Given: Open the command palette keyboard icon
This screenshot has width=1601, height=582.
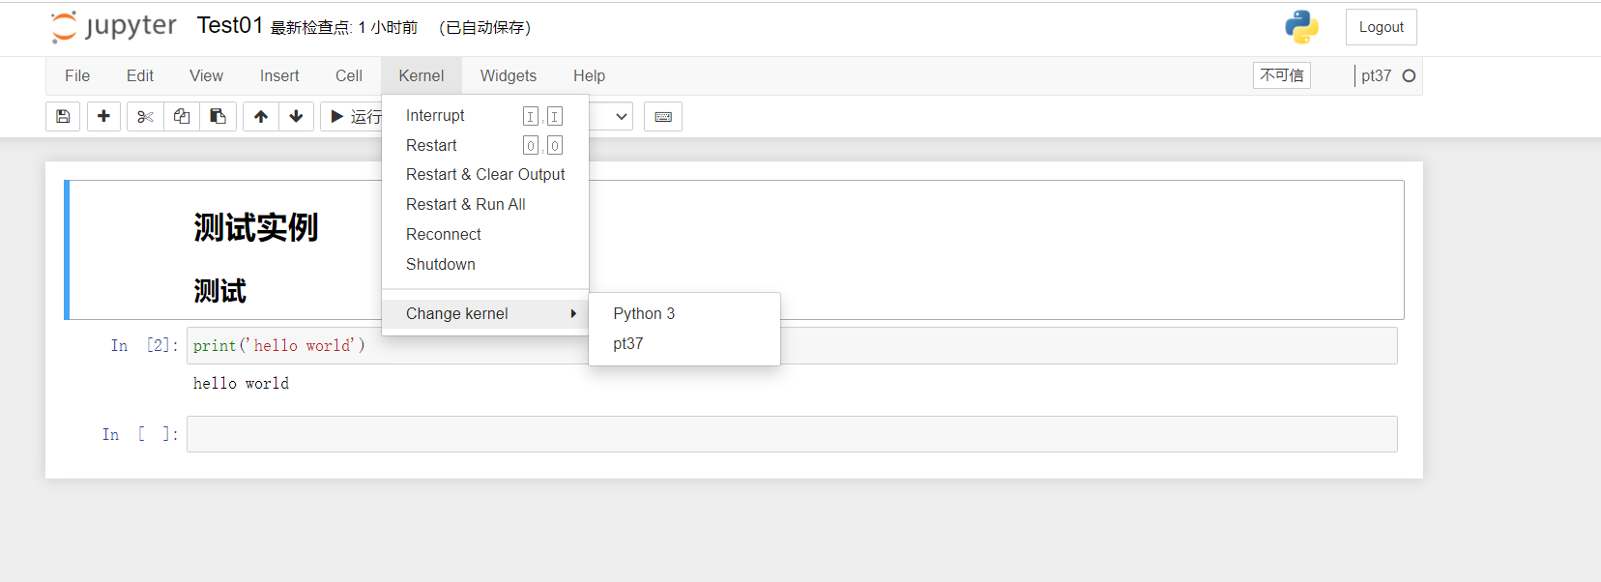Looking at the screenshot, I should tap(663, 116).
